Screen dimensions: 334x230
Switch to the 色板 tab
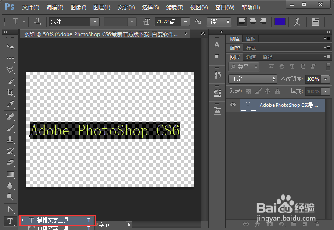coord(251,39)
